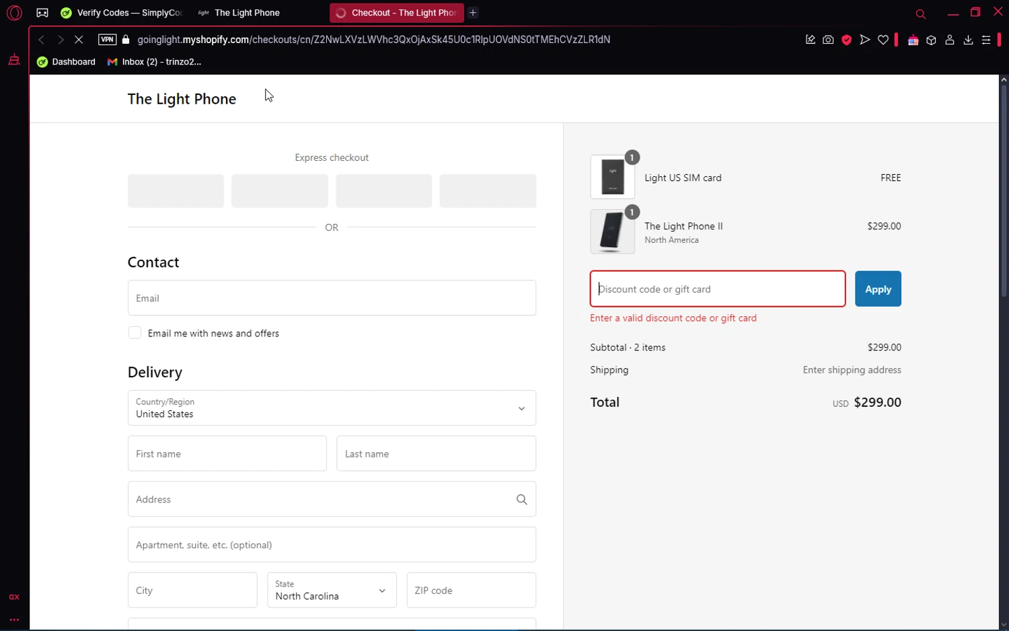The height and width of the screenshot is (631, 1009).
Task: Open Easy Setup sliders icon
Action: 986,40
